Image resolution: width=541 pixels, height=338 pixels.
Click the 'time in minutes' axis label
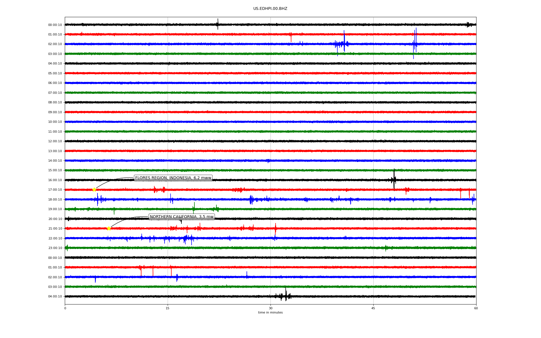[270, 313]
